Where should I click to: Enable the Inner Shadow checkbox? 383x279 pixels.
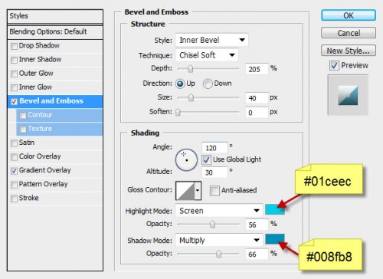[x=14, y=60]
